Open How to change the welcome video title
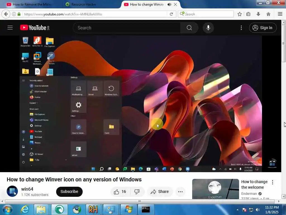Screen dimensions: 286x215 click(254, 184)
